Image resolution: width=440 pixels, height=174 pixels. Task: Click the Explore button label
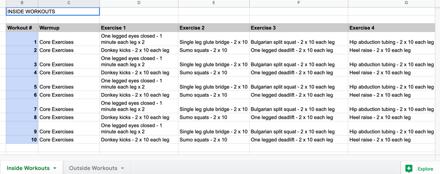tap(425, 169)
